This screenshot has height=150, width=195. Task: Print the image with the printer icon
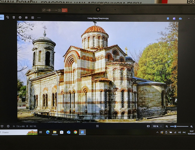coord(20,17)
